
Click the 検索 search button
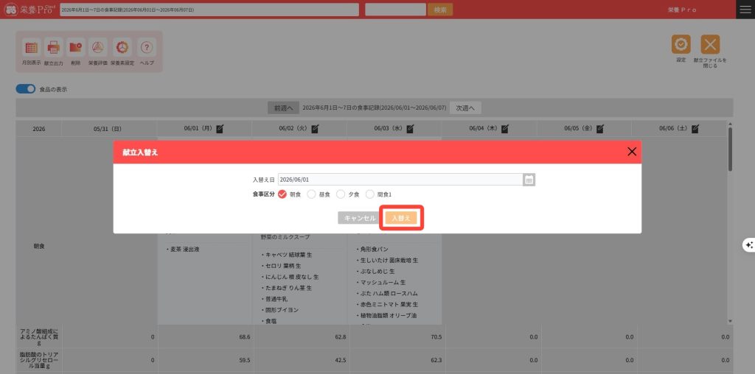[x=440, y=10]
